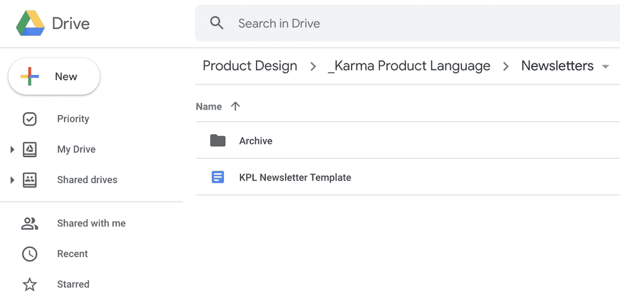Viewport: 620px width, 306px height.
Task: Click the Google Docs file icon
Action: click(x=218, y=177)
